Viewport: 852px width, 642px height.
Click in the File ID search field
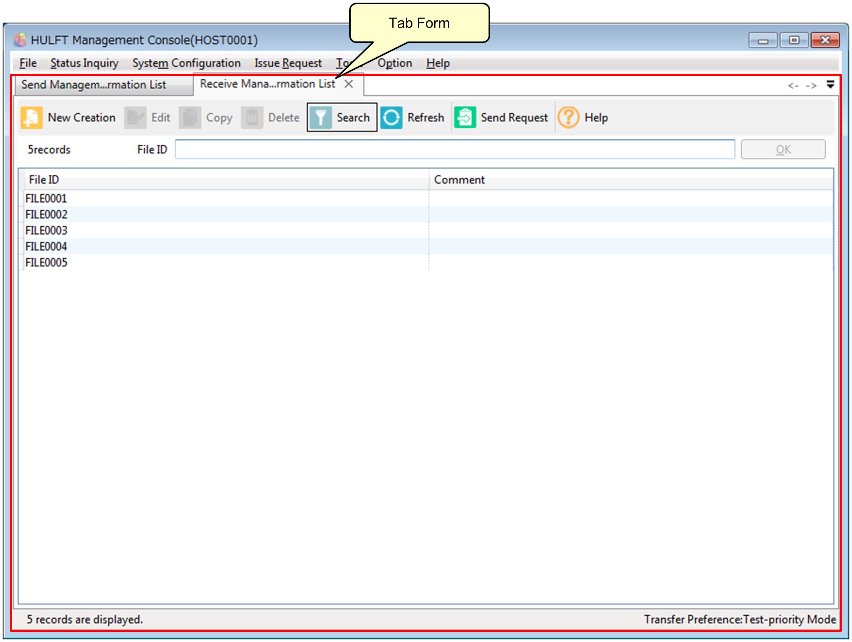point(455,149)
